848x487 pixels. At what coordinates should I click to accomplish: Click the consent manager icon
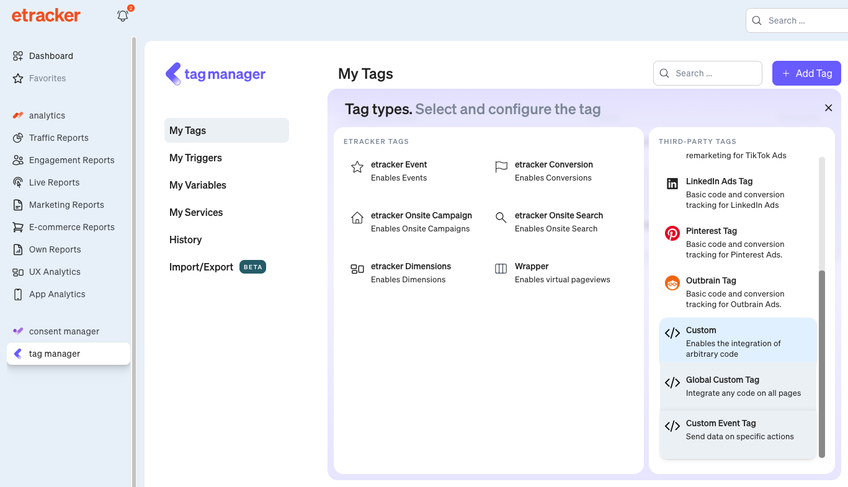coord(18,331)
